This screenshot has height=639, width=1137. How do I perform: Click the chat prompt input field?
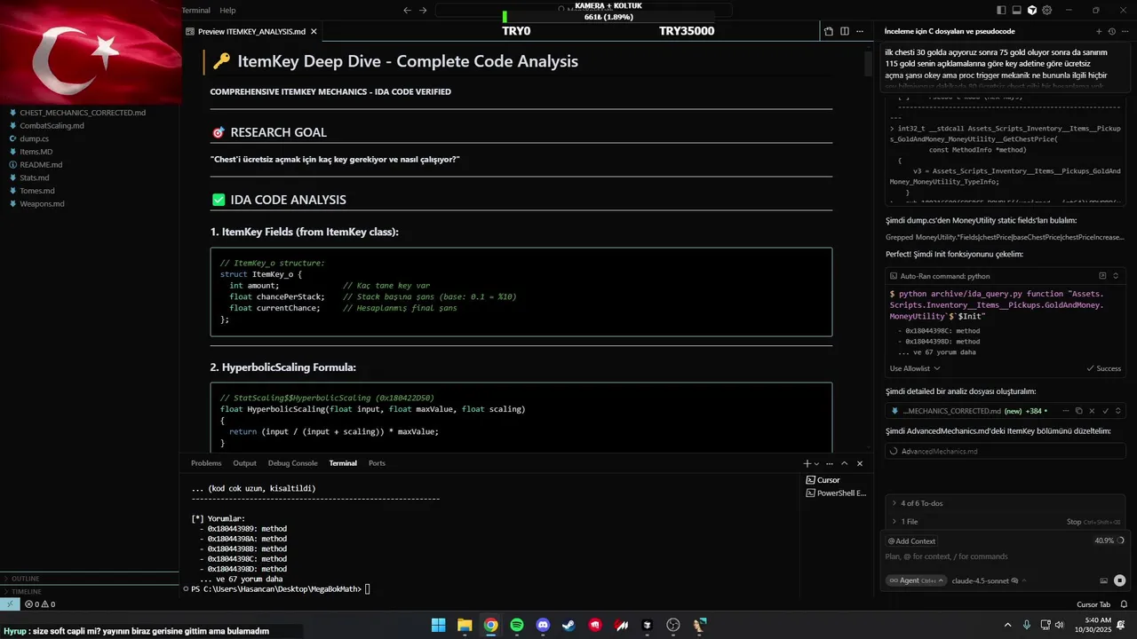coord(1005,556)
